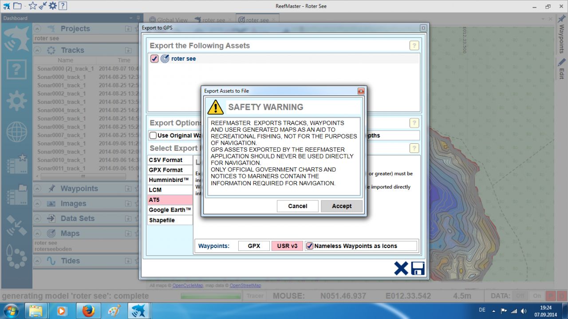Click starred folder icon in Projects header
This screenshot has height=319, width=568.
tap(128, 28)
